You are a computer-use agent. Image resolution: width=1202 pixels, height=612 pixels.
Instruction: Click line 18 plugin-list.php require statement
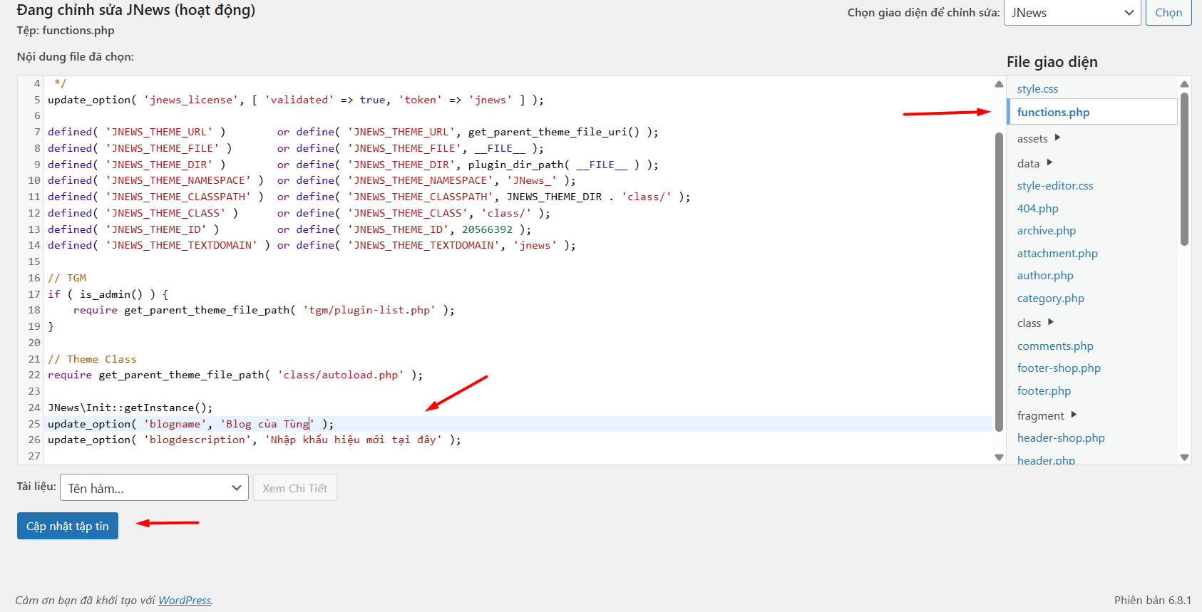pyautogui.click(x=264, y=310)
